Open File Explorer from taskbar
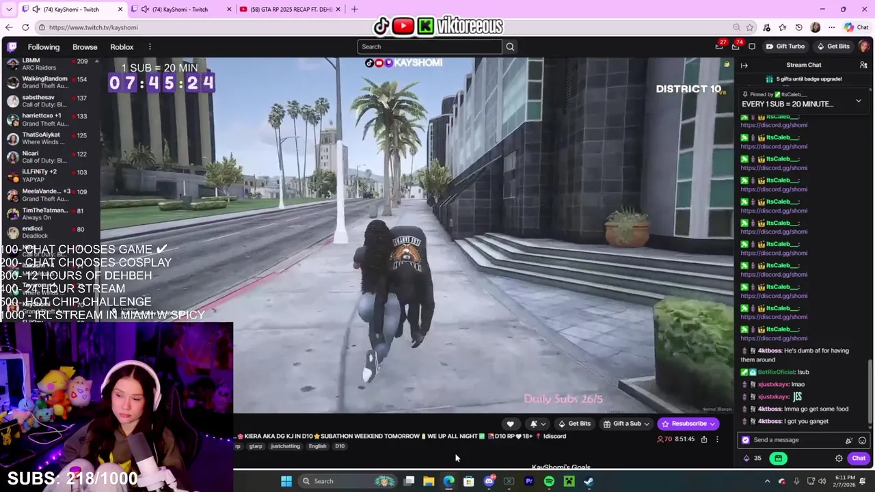Image resolution: width=875 pixels, height=492 pixels. point(429,481)
